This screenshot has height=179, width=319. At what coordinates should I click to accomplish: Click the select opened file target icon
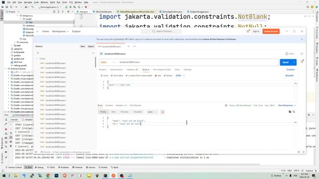54,12
